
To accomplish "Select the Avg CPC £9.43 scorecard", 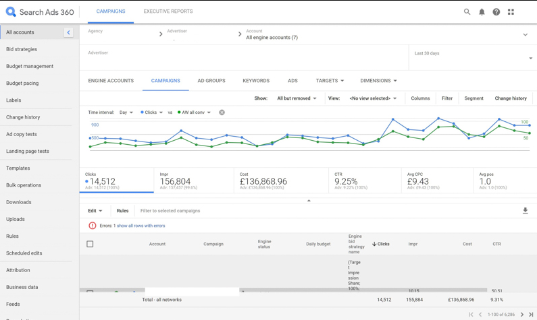I will (x=437, y=181).
